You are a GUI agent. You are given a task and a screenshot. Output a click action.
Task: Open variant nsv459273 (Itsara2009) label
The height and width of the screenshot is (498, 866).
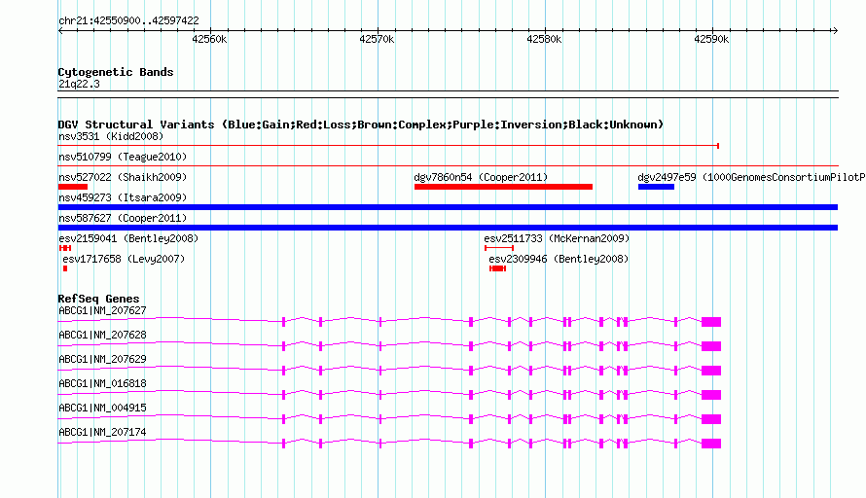click(x=123, y=197)
